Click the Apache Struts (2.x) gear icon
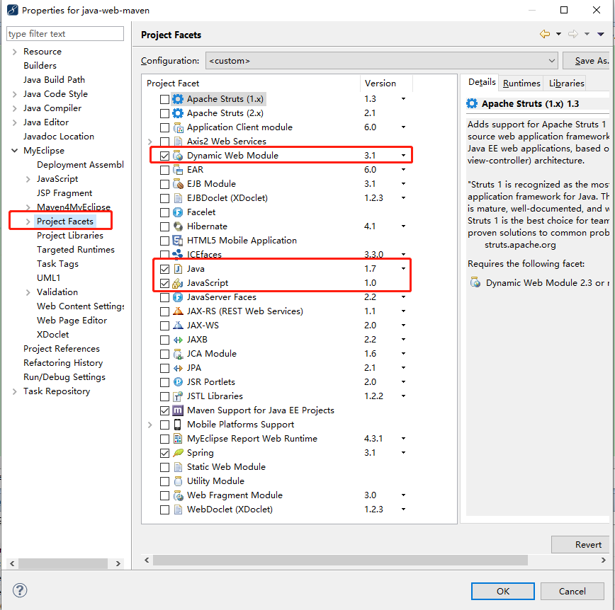 tap(178, 113)
